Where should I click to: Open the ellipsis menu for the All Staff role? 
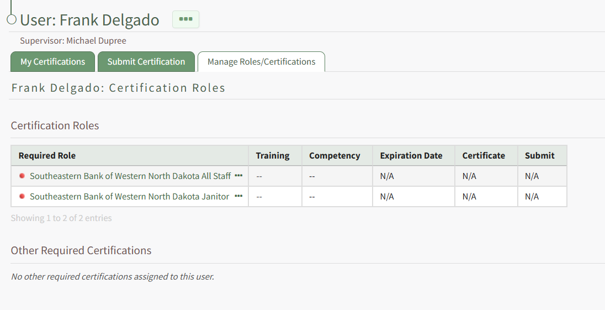point(238,176)
